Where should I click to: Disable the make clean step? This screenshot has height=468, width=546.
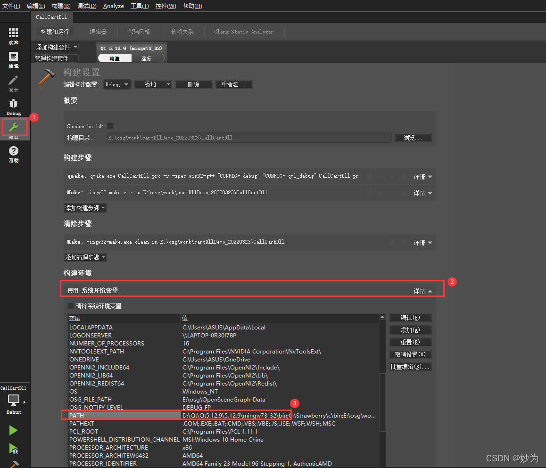coord(392,242)
